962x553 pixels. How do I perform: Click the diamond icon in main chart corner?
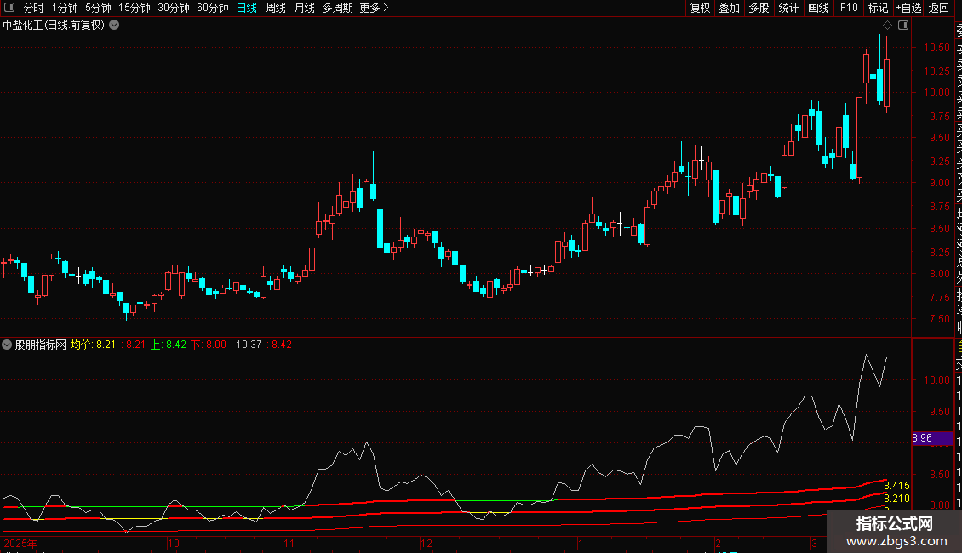point(887,26)
